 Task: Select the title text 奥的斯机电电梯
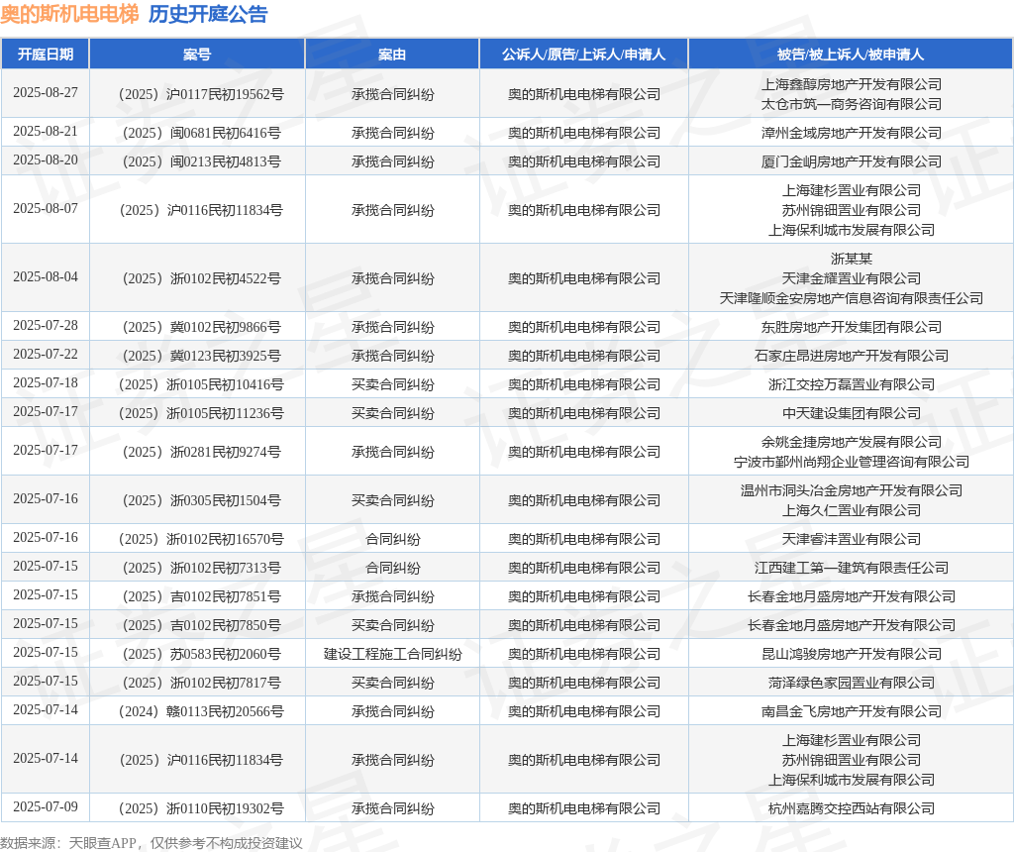click(x=70, y=14)
